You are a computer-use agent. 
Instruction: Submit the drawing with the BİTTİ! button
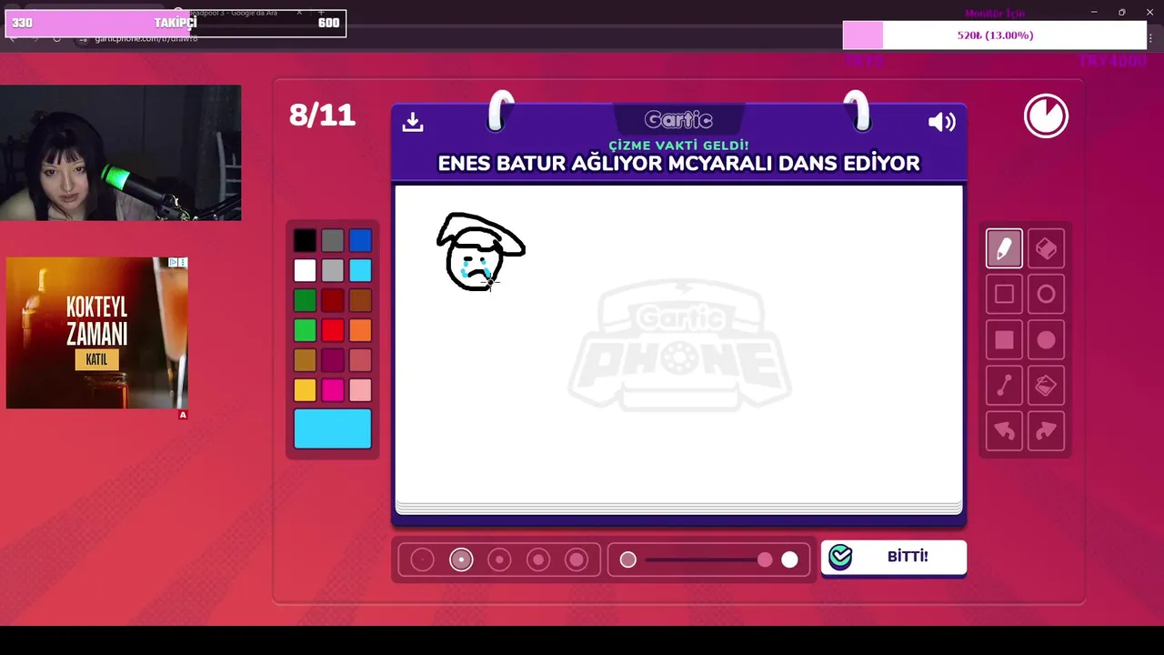point(894,557)
